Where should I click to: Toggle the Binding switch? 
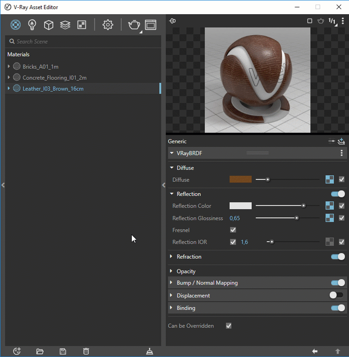click(338, 308)
